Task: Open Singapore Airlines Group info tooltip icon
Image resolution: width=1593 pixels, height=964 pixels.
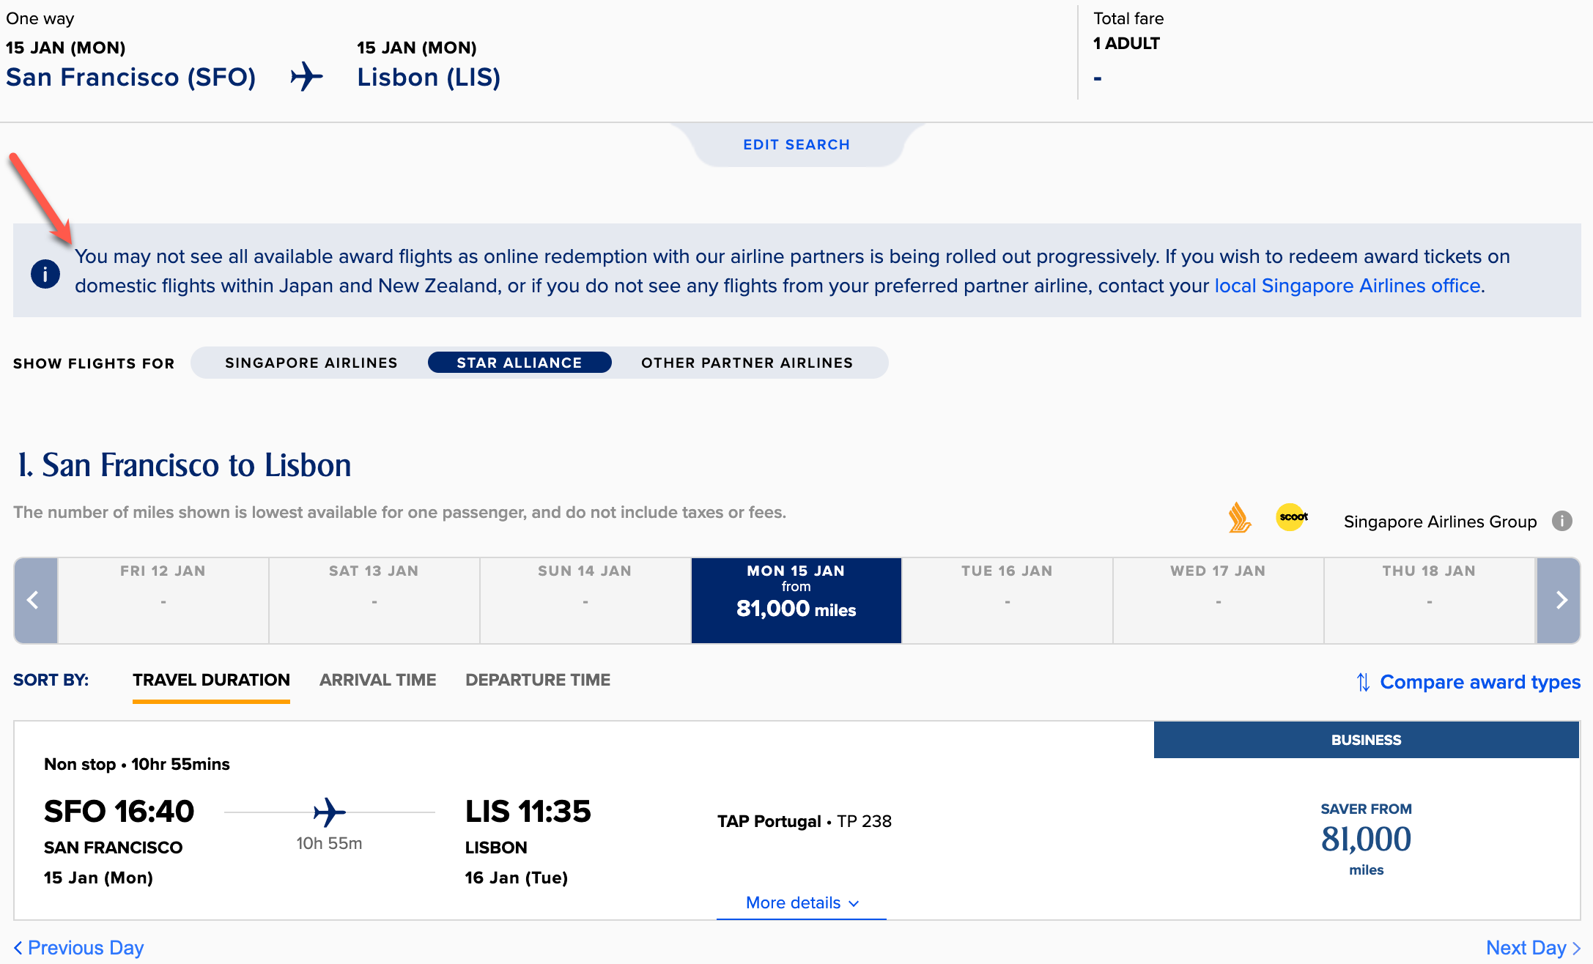Action: coord(1562,521)
